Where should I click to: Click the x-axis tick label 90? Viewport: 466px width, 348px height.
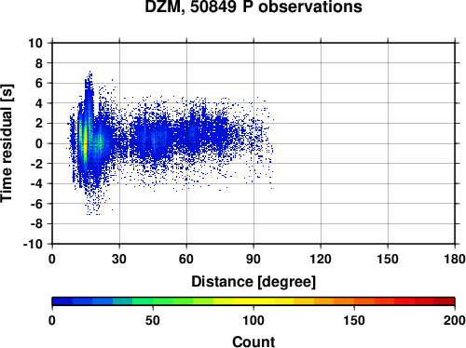point(254,259)
